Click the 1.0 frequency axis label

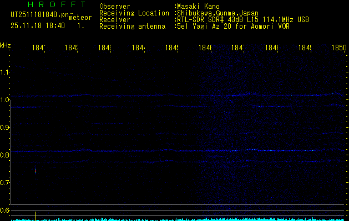click(x=6, y=100)
